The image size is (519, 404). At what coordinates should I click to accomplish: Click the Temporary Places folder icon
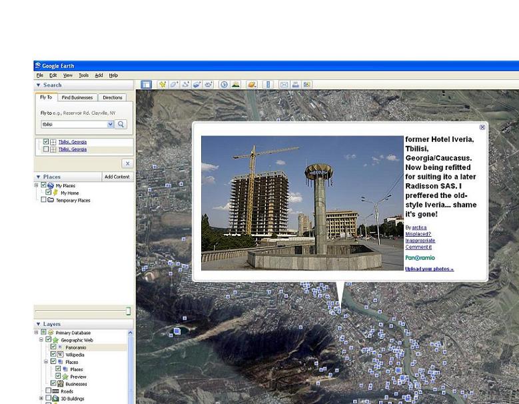click(x=51, y=200)
